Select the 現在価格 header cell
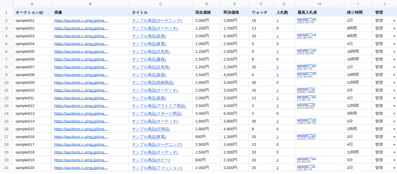 point(207,12)
